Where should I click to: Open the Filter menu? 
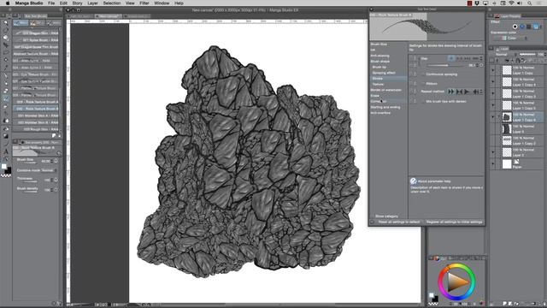[144, 3]
